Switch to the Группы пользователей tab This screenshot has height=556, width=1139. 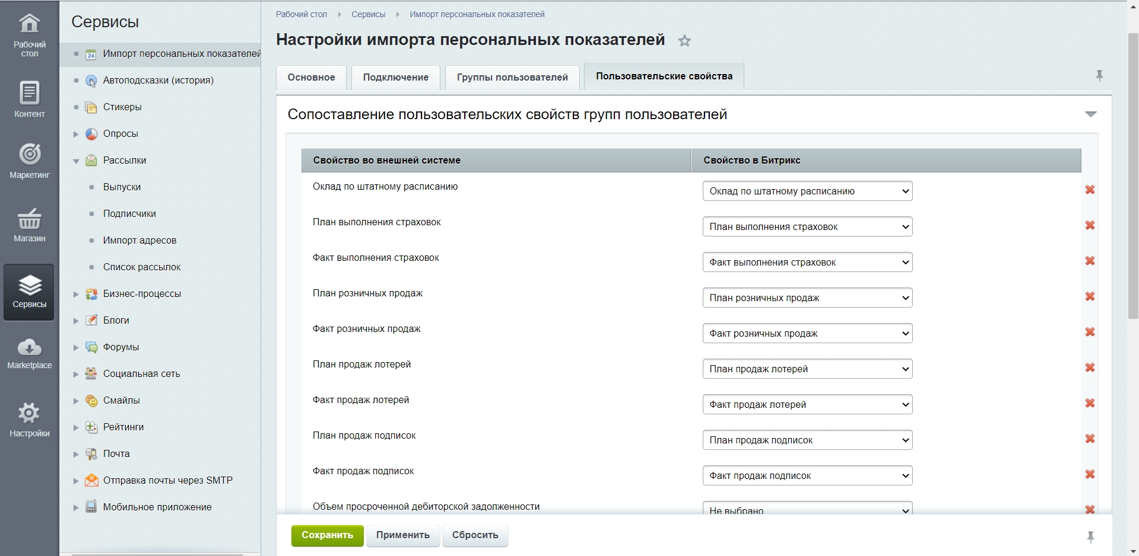click(x=512, y=78)
